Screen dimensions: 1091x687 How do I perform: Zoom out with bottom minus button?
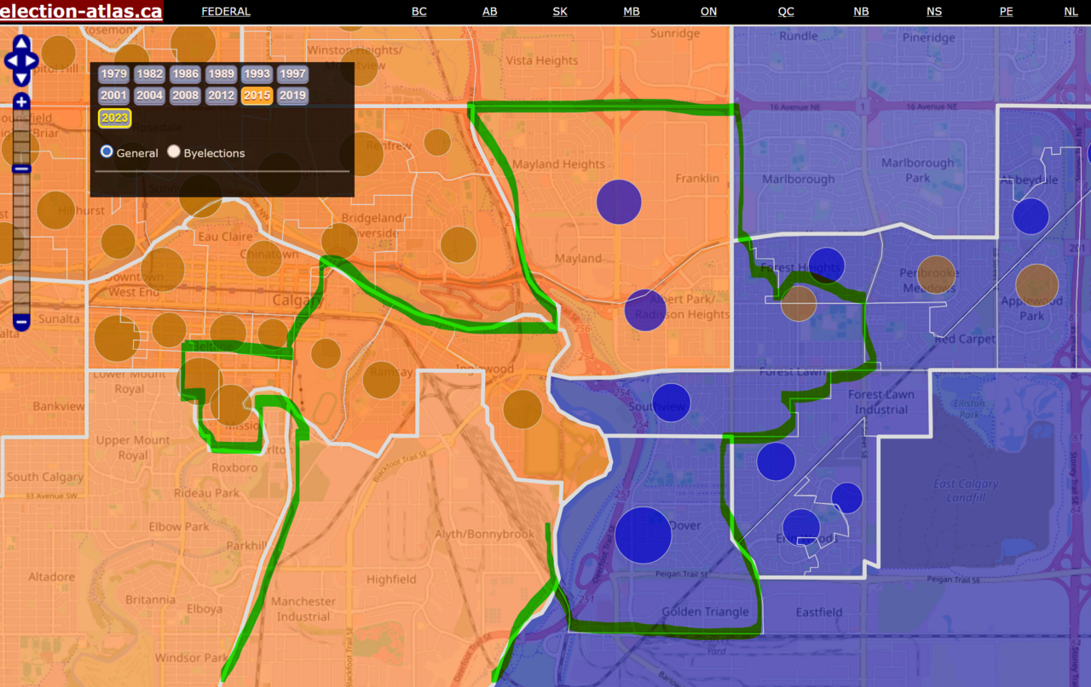pos(21,322)
